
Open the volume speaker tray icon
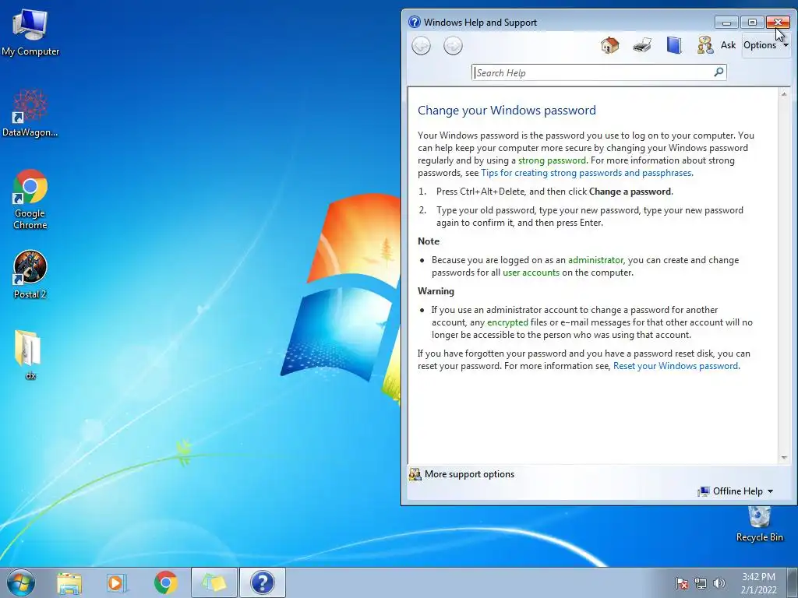pos(719,583)
